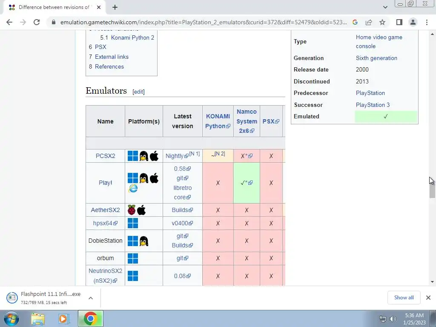Open the Chrome three-dot menu
This screenshot has width=436, height=327.
(x=427, y=22)
